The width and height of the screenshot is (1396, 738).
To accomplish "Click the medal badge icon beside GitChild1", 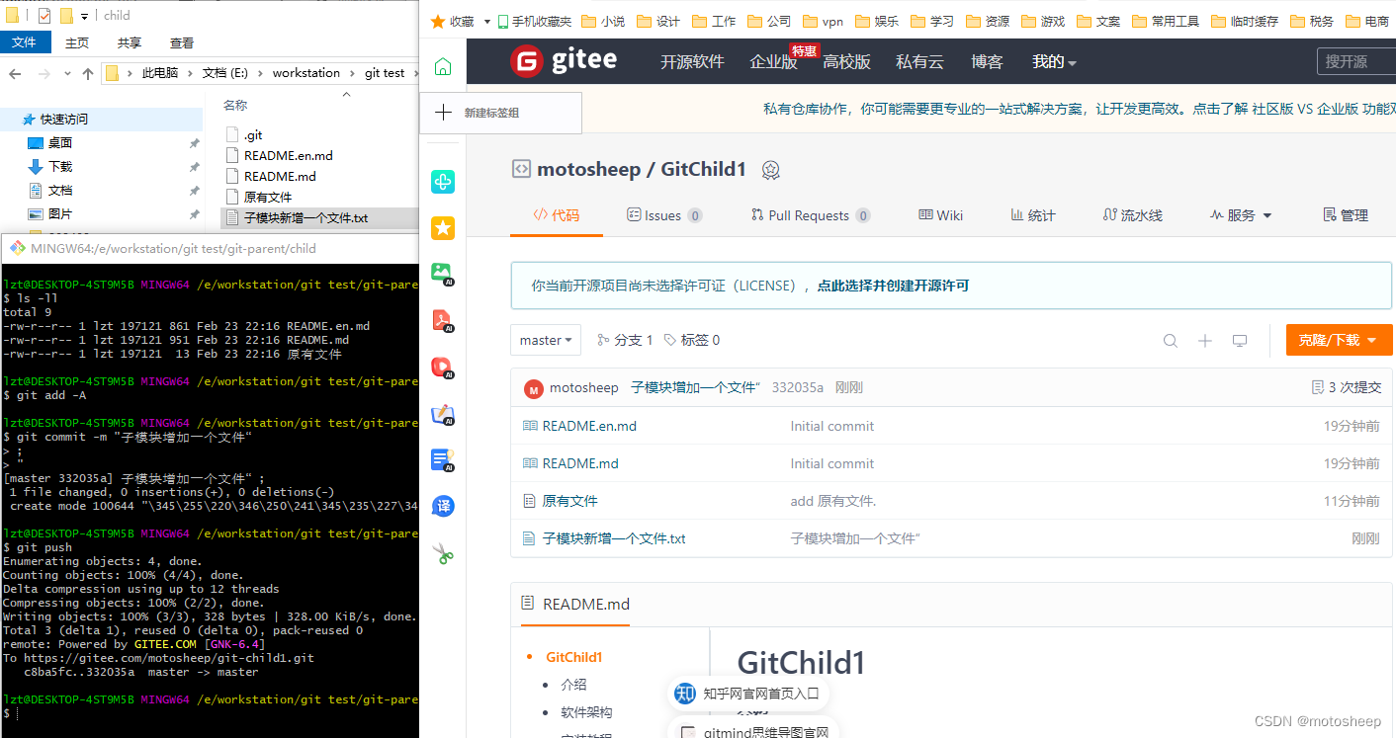I will pyautogui.click(x=771, y=170).
